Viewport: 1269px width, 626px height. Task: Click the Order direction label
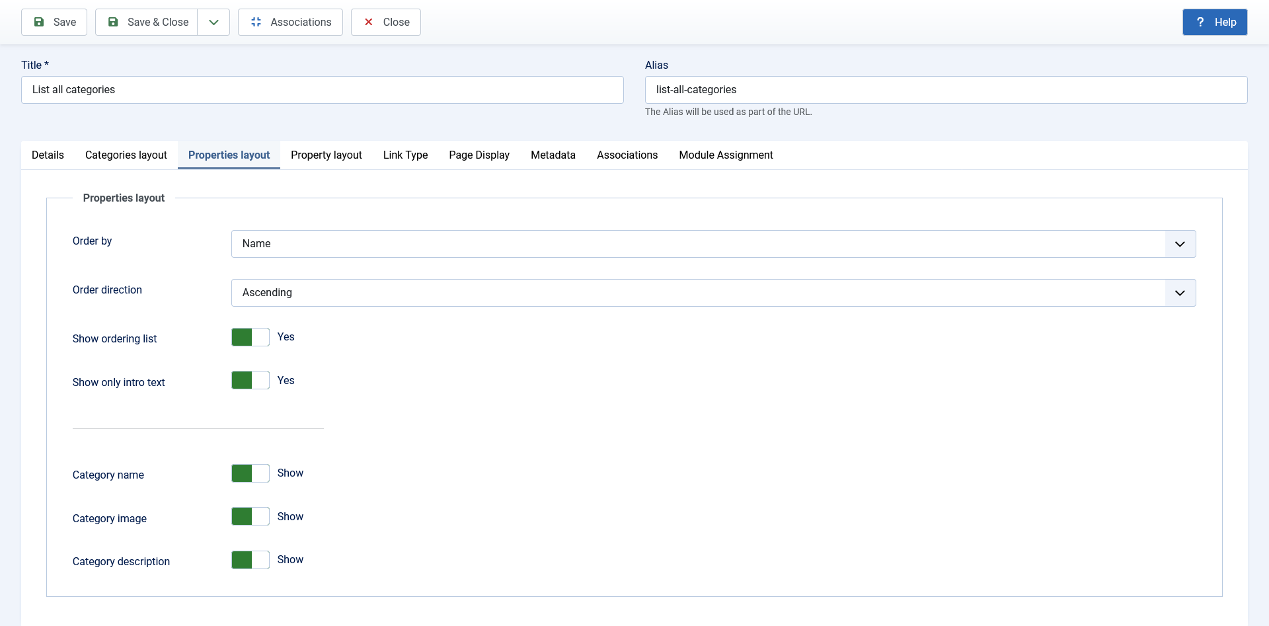[x=107, y=290]
